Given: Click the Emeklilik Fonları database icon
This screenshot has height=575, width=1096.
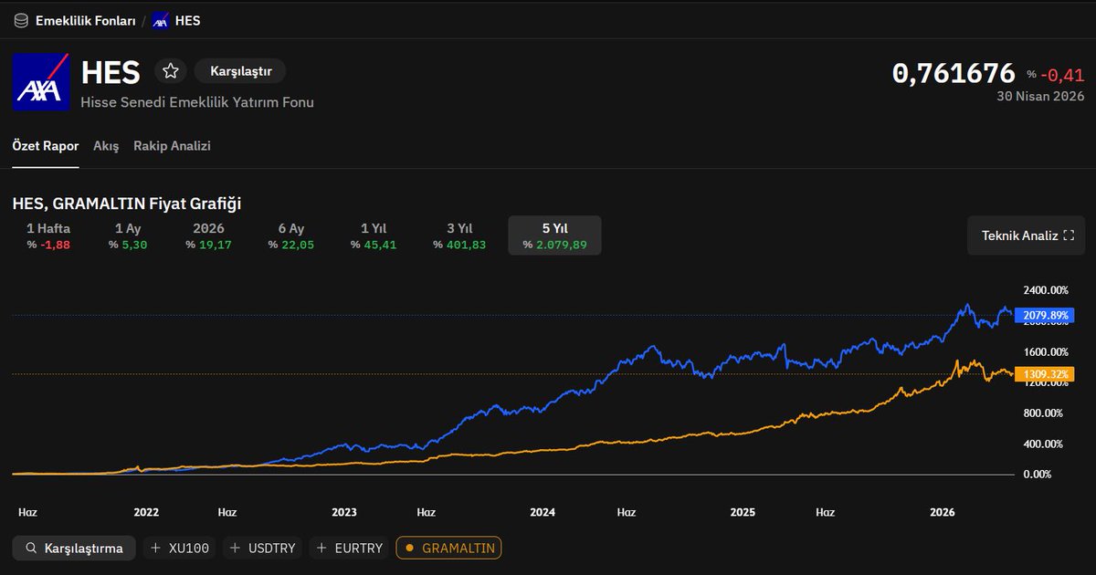Looking at the screenshot, I should [x=21, y=20].
